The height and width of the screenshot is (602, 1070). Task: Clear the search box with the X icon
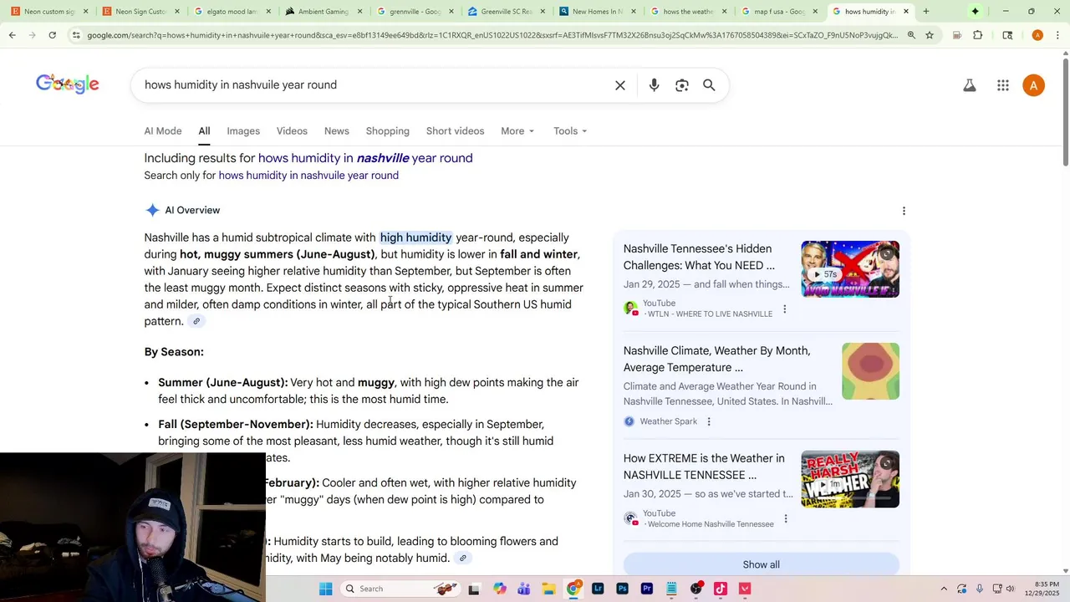pyautogui.click(x=620, y=85)
